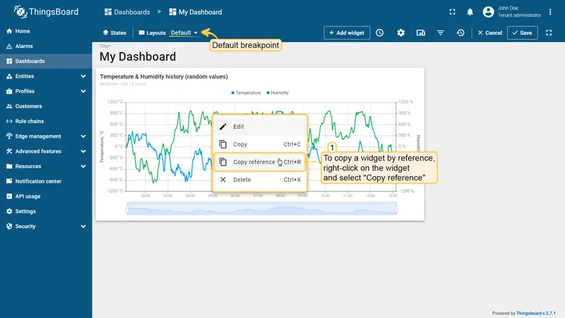Open the Alarms page

46,46
